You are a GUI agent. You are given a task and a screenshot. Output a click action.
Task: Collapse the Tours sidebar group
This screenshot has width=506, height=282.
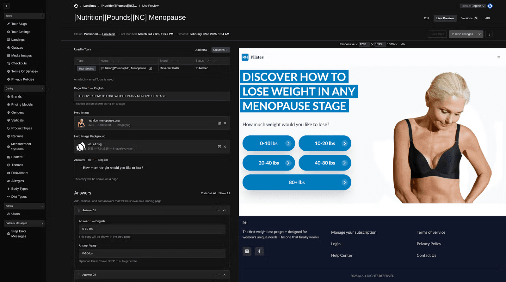coord(42,16)
